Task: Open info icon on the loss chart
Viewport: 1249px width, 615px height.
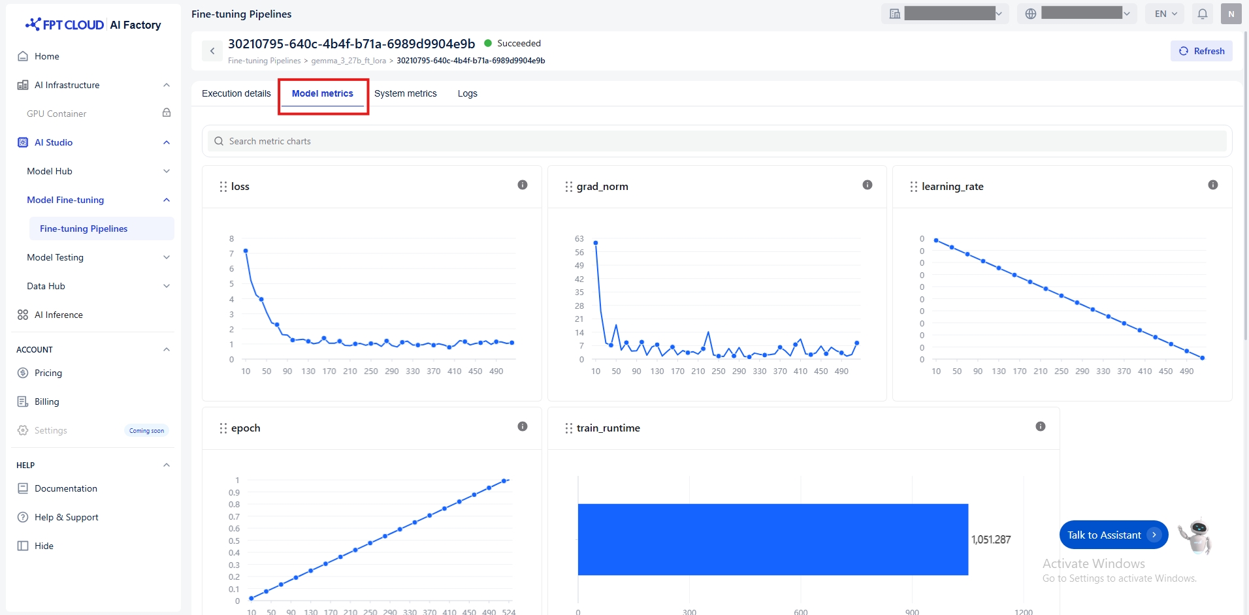Action: click(x=522, y=185)
